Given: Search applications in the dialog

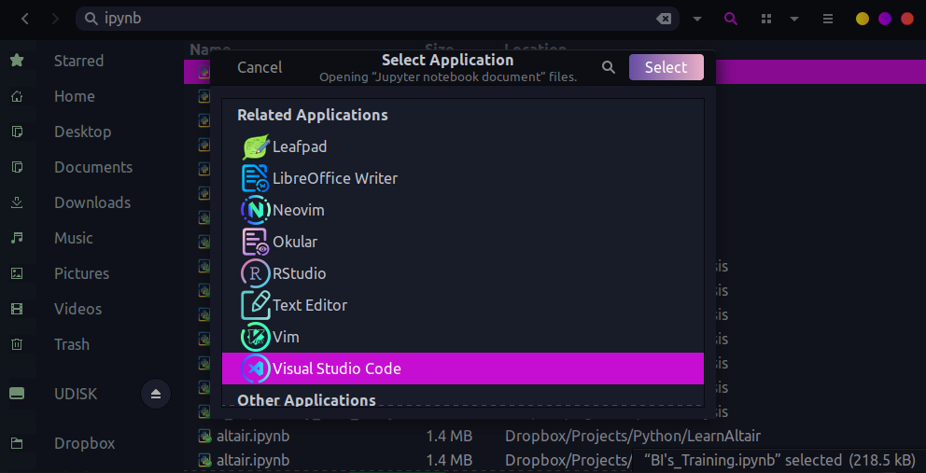Looking at the screenshot, I should 609,67.
